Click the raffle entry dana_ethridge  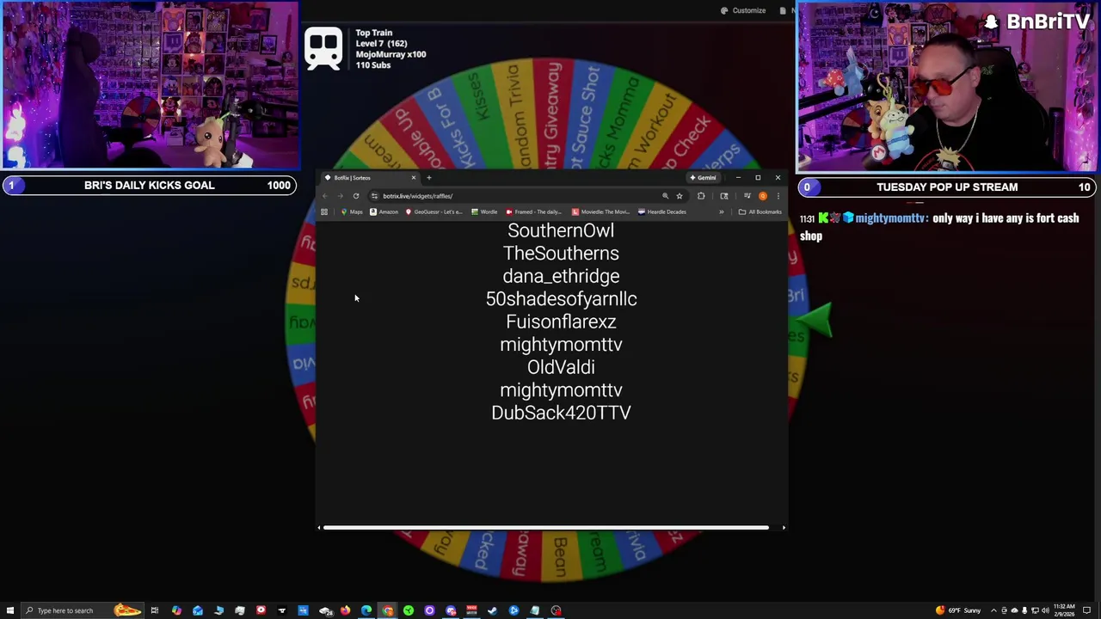[561, 276]
